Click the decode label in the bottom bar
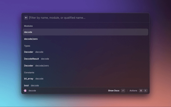 32,91
